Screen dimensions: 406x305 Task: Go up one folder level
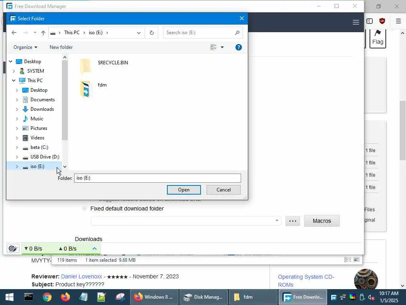[x=43, y=33]
